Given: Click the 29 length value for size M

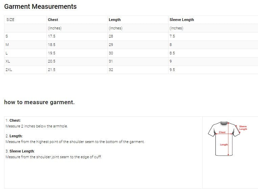Looking at the screenshot, I should (x=111, y=45).
